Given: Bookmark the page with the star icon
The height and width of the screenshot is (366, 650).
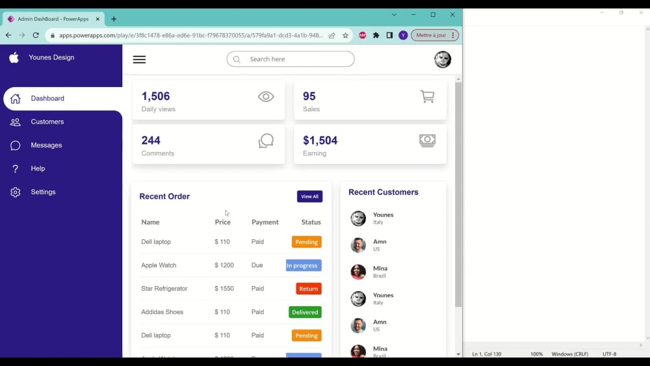Looking at the screenshot, I should (345, 35).
